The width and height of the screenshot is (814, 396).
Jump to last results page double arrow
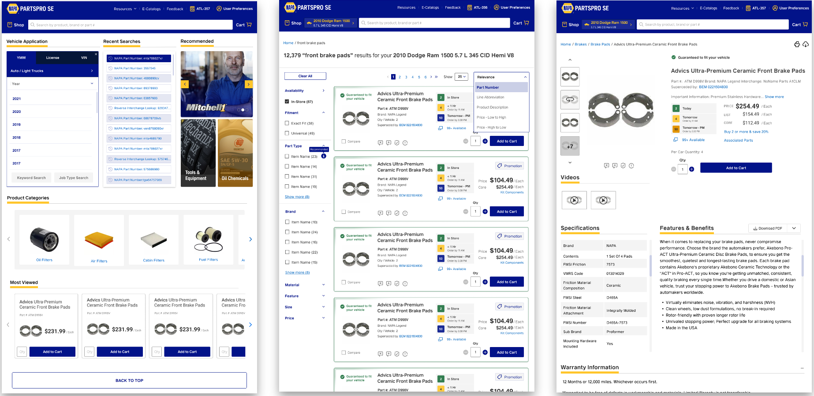pos(437,77)
